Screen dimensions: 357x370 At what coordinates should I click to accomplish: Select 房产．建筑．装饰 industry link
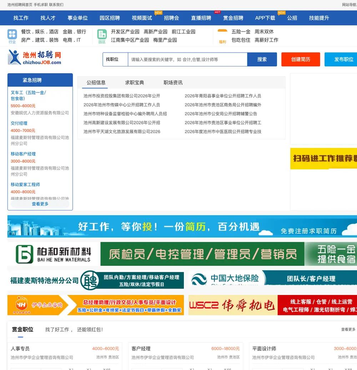(40, 40)
